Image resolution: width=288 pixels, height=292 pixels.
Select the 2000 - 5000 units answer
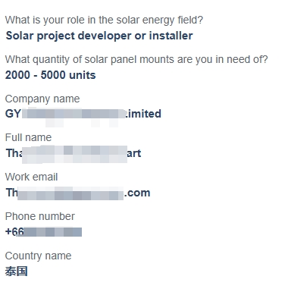click(x=51, y=75)
